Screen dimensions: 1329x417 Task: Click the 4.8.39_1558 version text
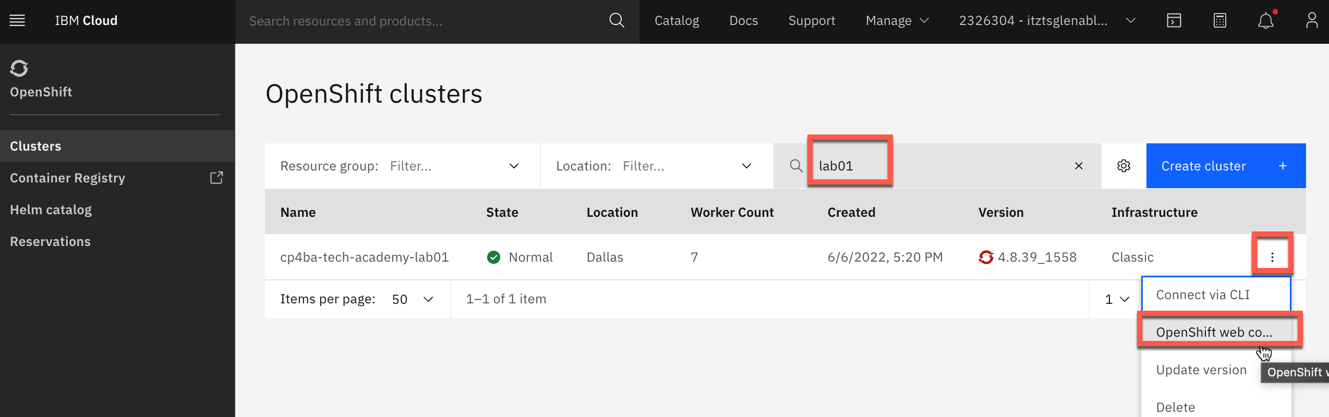coord(1037,257)
